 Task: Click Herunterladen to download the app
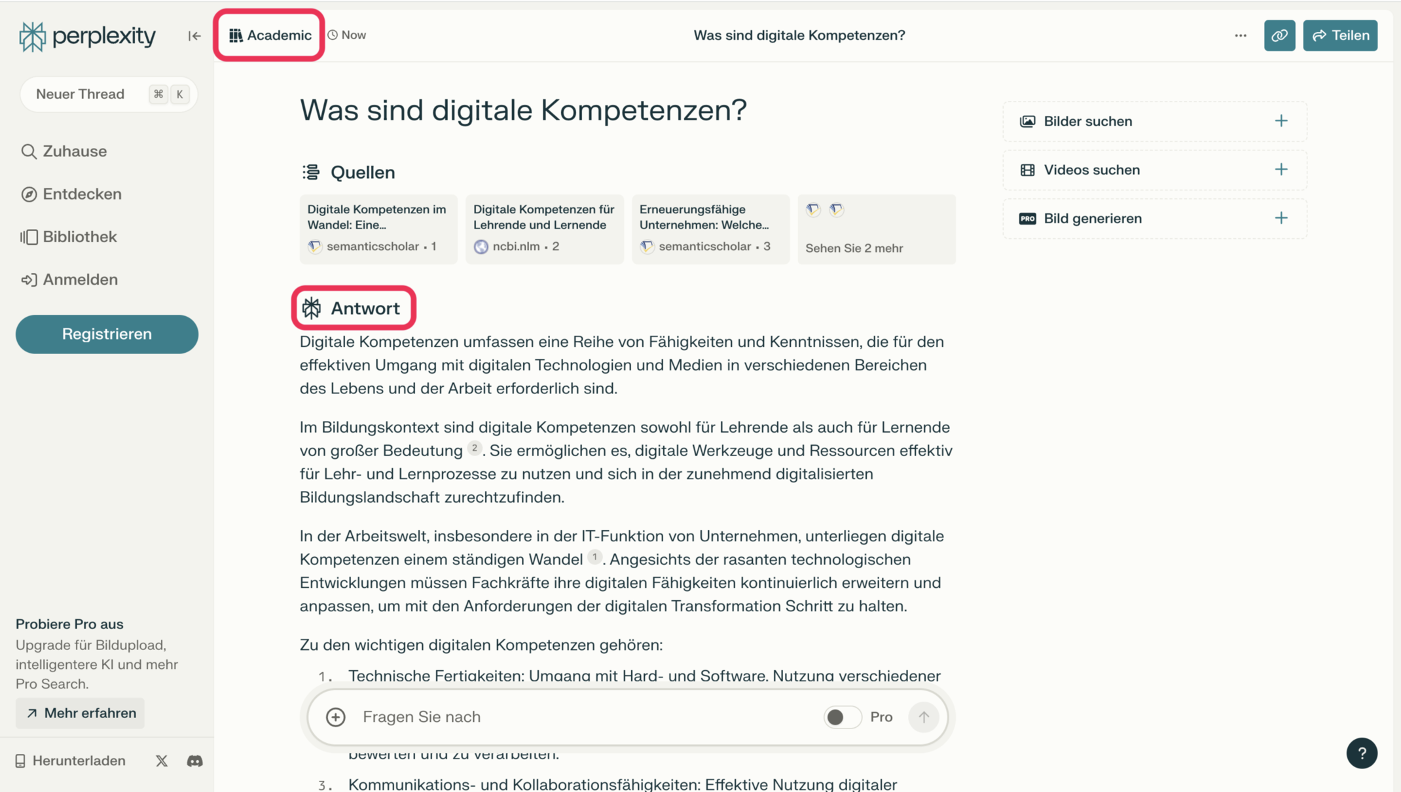(x=70, y=761)
